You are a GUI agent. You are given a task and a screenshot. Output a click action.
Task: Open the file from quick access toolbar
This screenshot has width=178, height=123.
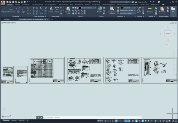(10, 2)
